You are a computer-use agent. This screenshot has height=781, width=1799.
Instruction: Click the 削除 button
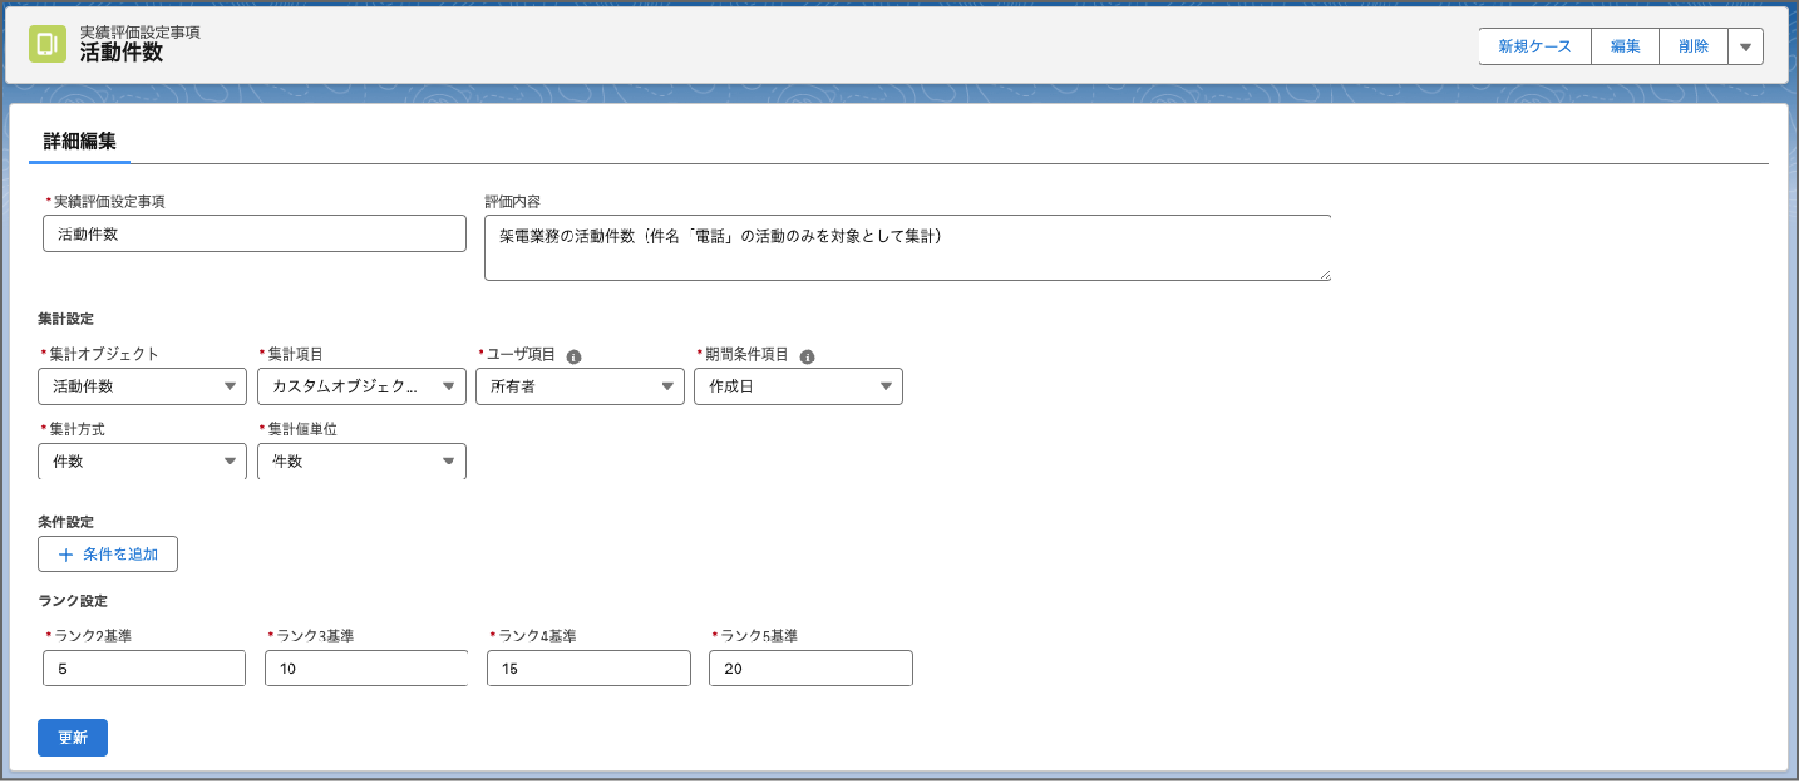pyautogui.click(x=1694, y=47)
